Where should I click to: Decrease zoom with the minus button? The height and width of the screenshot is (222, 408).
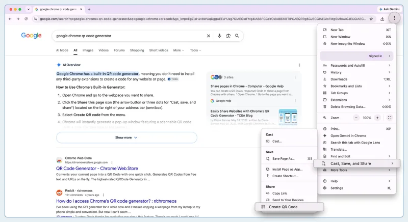point(356,118)
